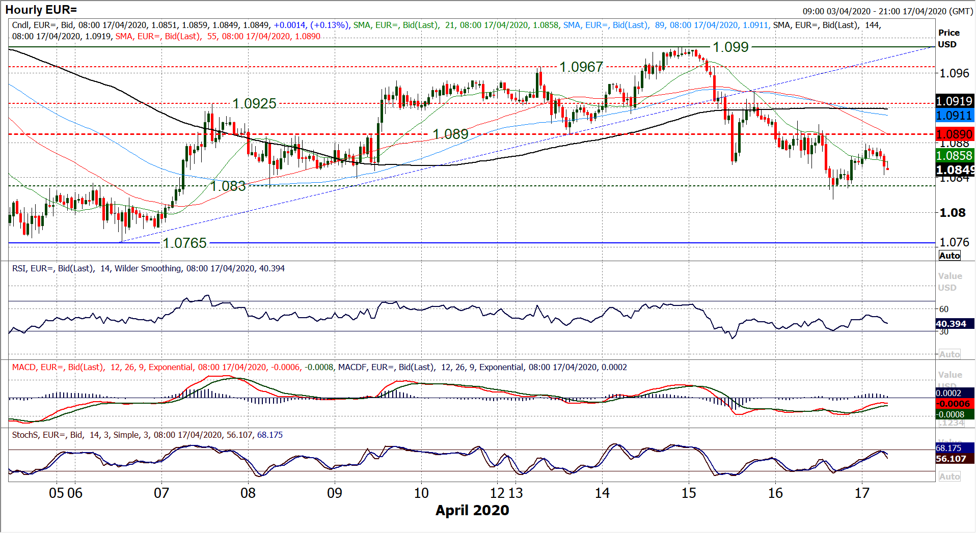Click the 08 date label on time axis

(248, 493)
